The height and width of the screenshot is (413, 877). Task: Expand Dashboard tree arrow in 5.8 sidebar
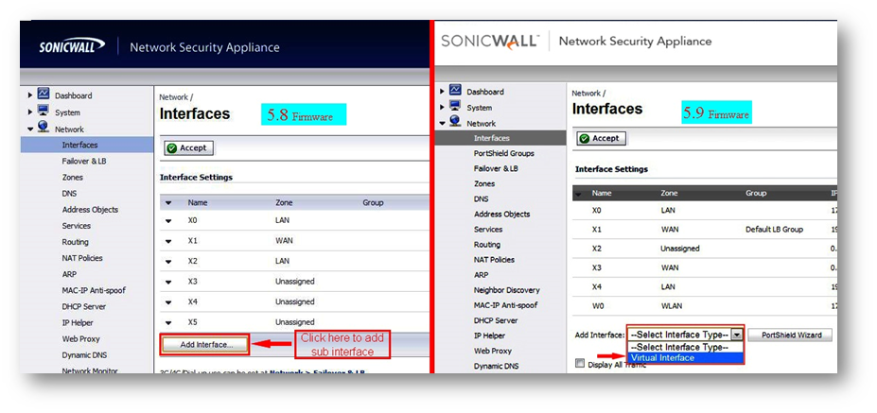pyautogui.click(x=30, y=95)
